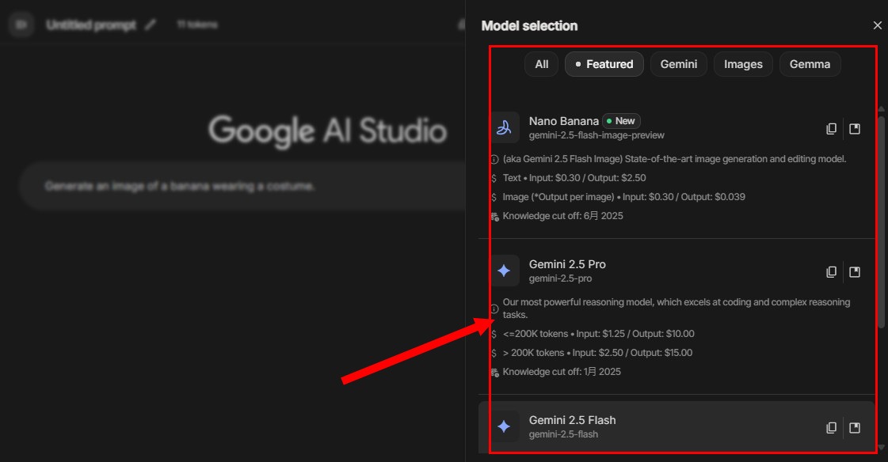Click the model list scrollbar down arrow
The width and height of the screenshot is (888, 462).
(882, 448)
